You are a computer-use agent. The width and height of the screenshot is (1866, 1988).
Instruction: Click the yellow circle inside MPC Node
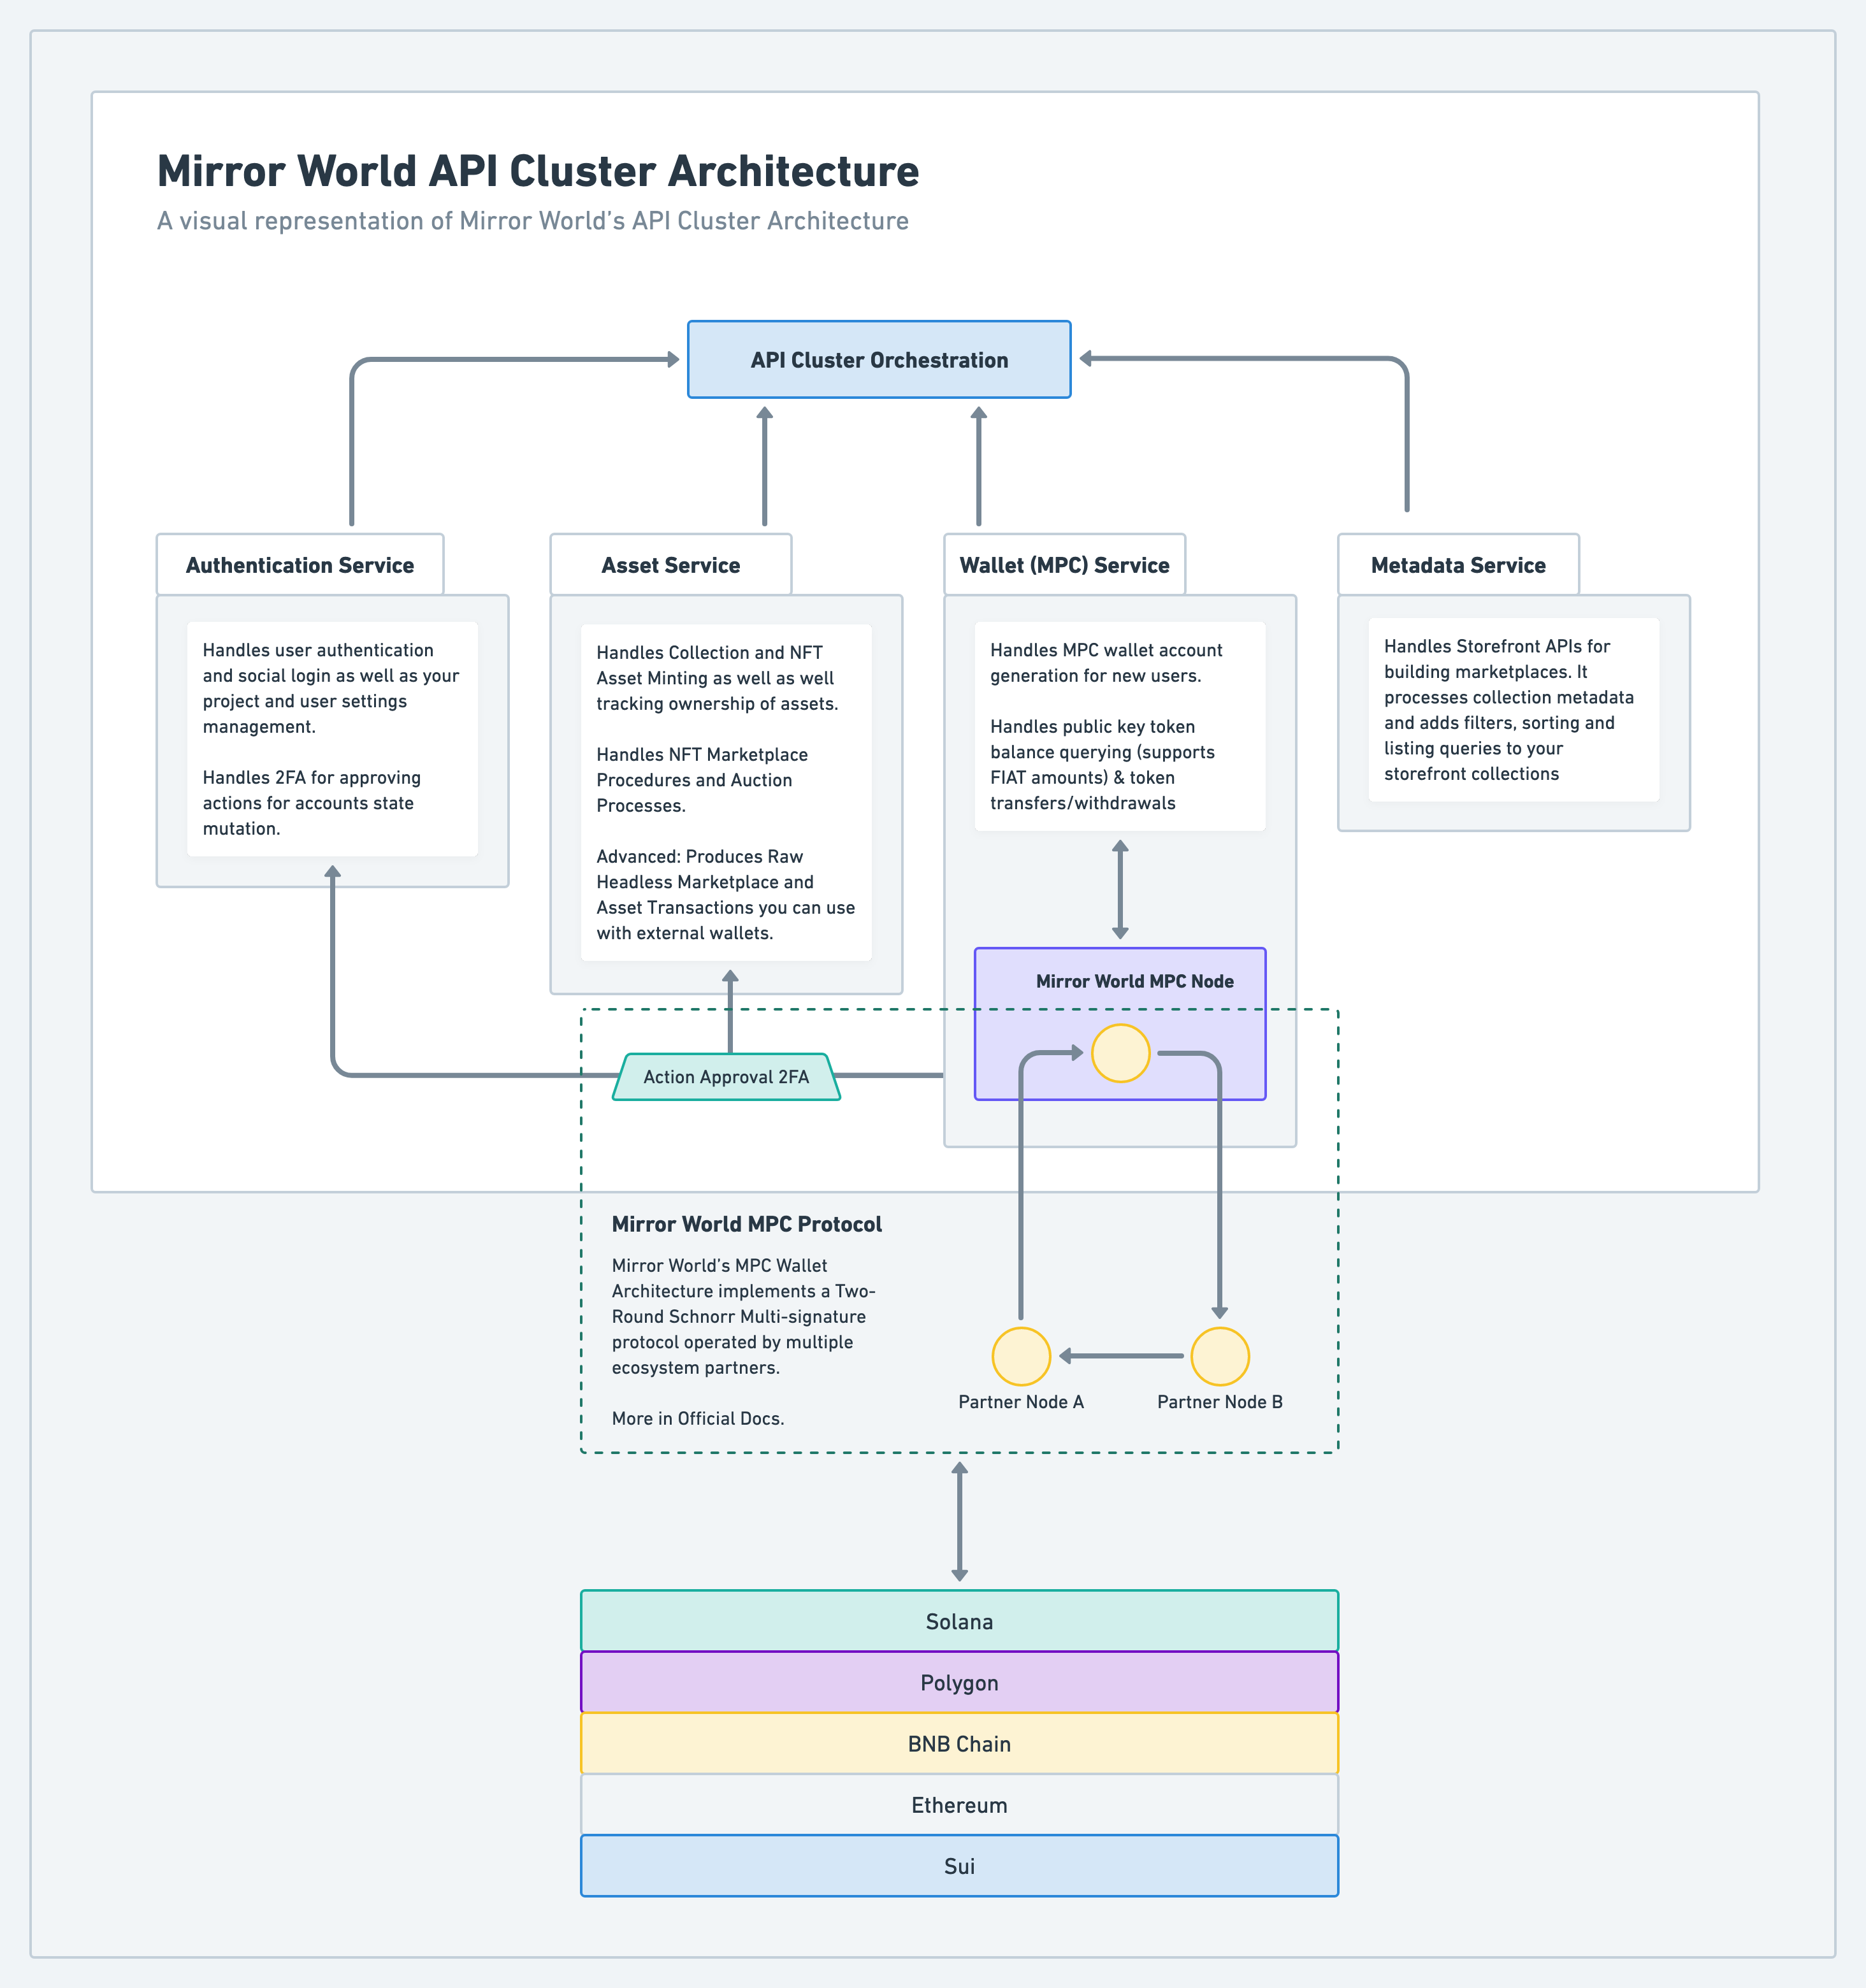pyautogui.click(x=1121, y=1053)
